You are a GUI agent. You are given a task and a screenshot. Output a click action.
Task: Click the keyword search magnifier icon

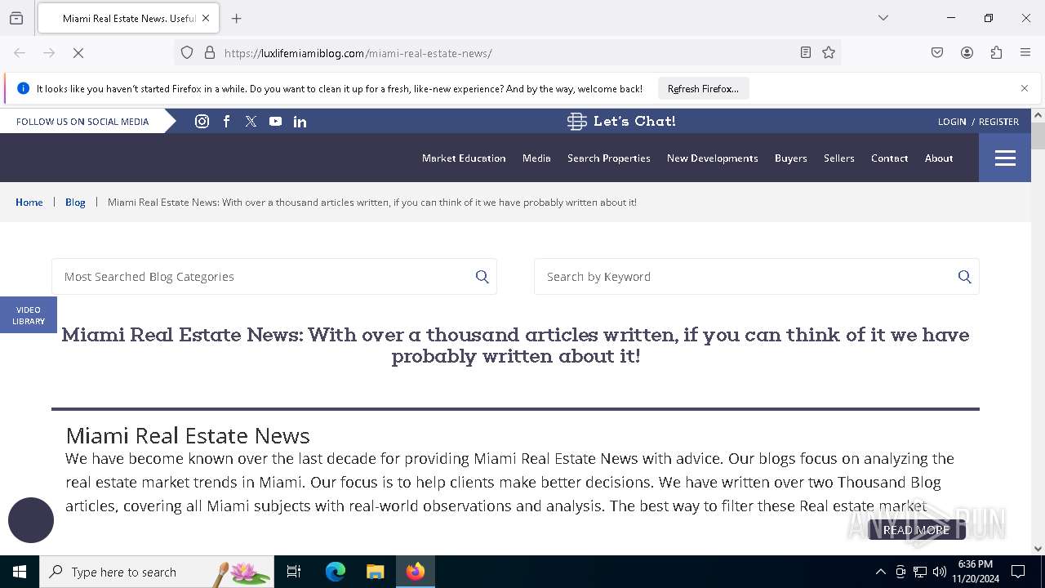click(965, 277)
